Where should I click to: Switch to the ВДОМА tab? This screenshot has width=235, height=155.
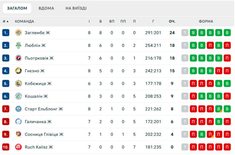tap(46, 8)
